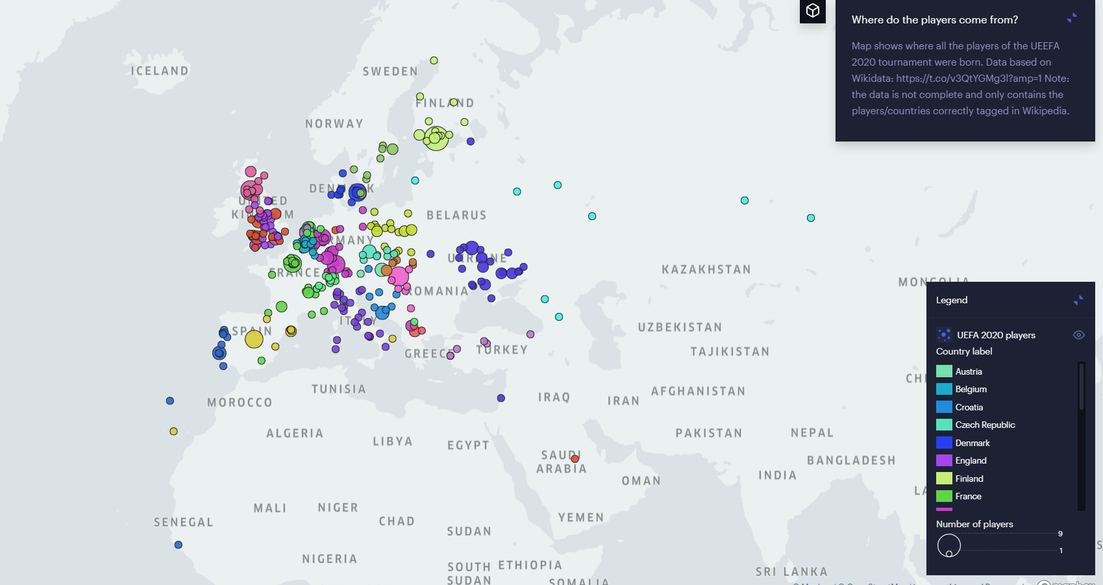This screenshot has width=1103, height=585.
Task: Click the Finland legend label
Action: (x=969, y=479)
